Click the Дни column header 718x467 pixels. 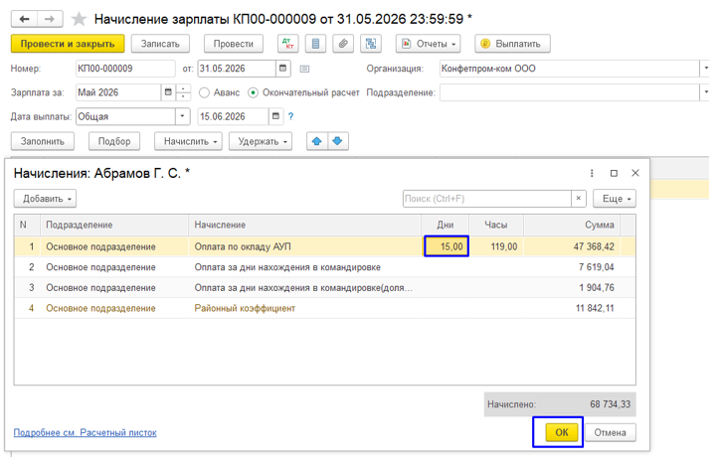446,225
